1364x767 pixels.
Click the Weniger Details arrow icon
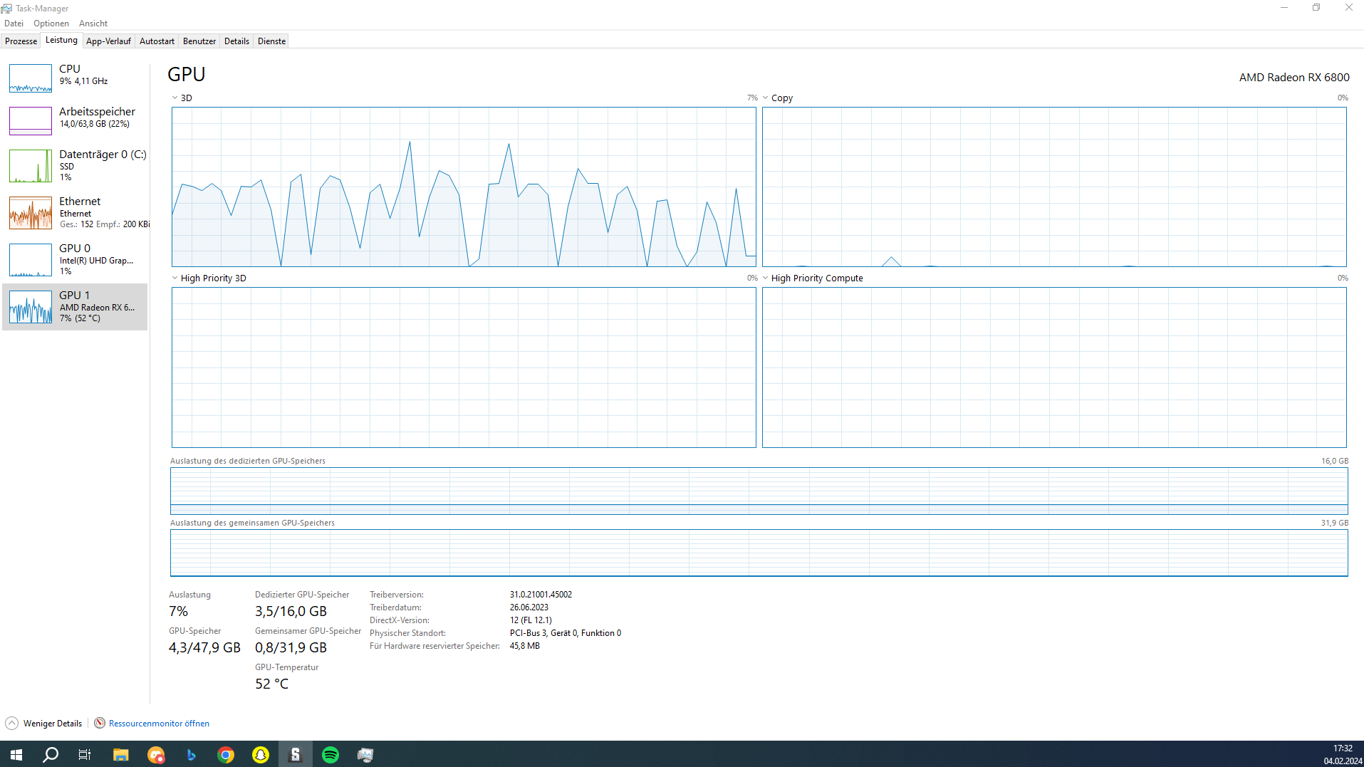[11, 724]
